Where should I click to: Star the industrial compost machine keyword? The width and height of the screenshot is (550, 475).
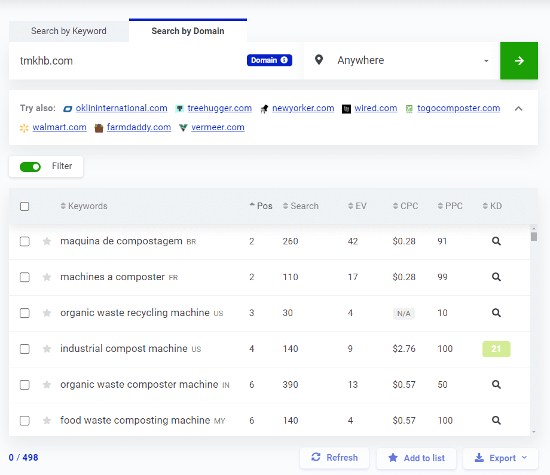[47, 349]
